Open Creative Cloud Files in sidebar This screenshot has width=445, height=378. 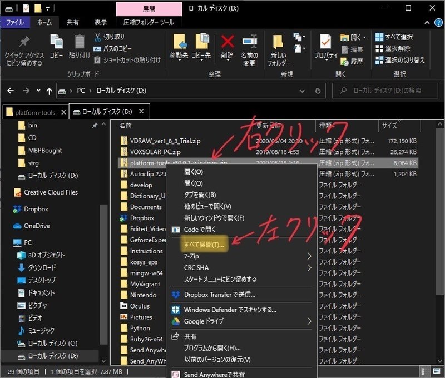(x=51, y=192)
